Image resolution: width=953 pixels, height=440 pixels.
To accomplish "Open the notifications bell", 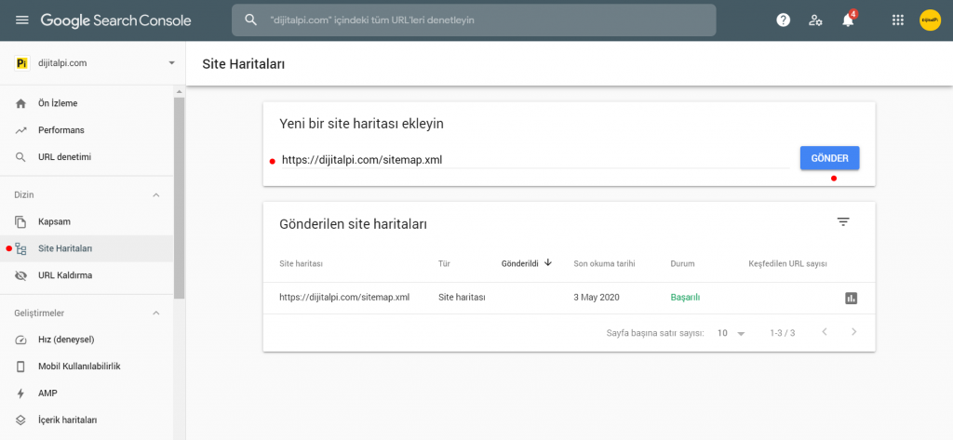I will 848,20.
